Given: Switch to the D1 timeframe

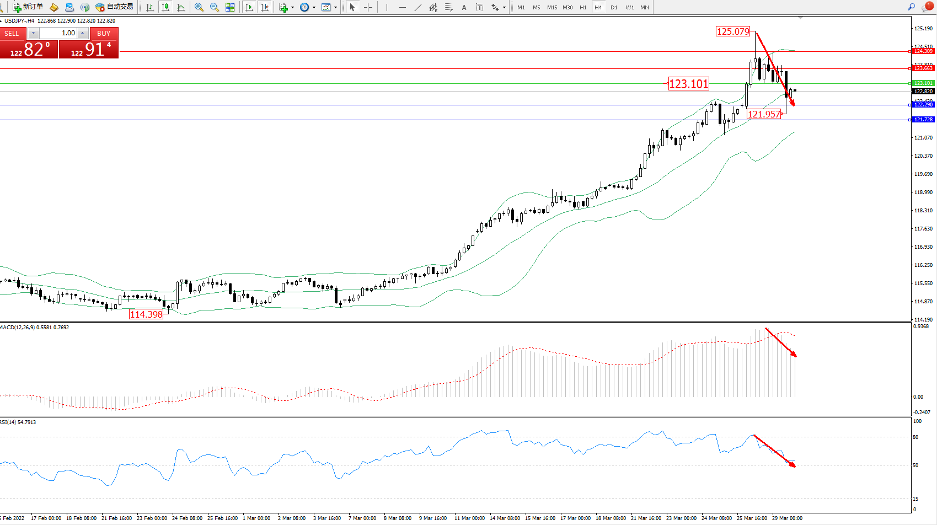Looking at the screenshot, I should pos(614,7).
